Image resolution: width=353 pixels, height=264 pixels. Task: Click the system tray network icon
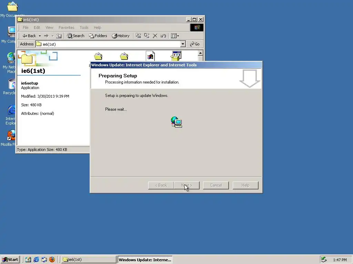[324, 260]
